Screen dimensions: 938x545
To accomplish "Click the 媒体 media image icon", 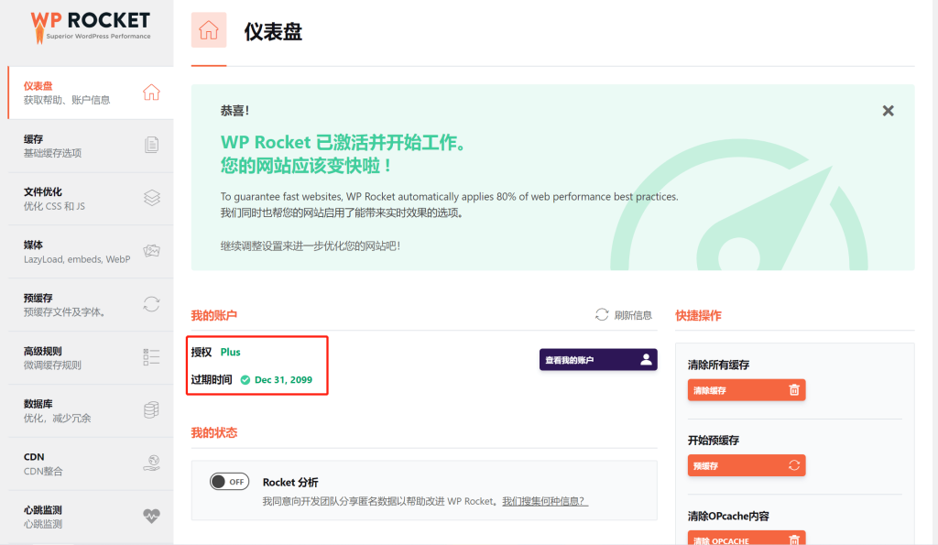I will (152, 251).
